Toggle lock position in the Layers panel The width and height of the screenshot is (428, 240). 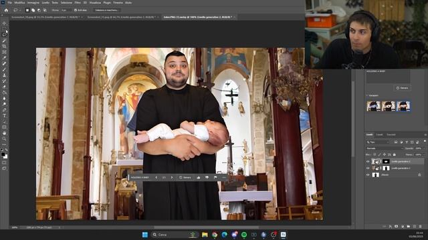pyautogui.click(x=385, y=155)
